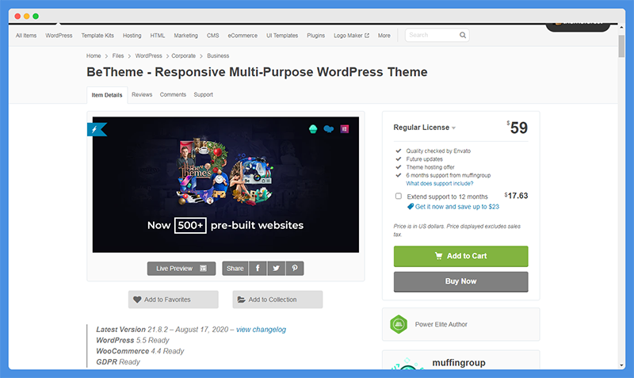Viewport: 634px width, 378px height.
Task: Click the external link icon beside Logo Maker
Action: (367, 36)
